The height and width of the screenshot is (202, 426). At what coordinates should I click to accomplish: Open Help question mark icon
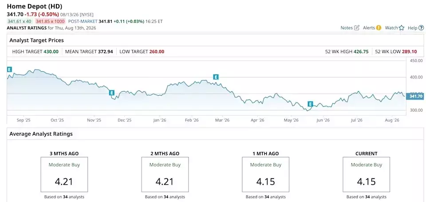[x=421, y=27]
